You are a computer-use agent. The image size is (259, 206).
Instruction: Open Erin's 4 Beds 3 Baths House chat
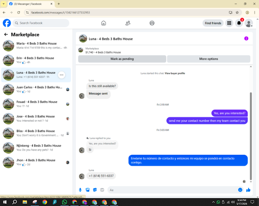pyautogui.click(x=36, y=60)
